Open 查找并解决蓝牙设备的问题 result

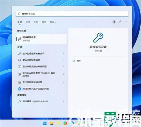pos(41,89)
